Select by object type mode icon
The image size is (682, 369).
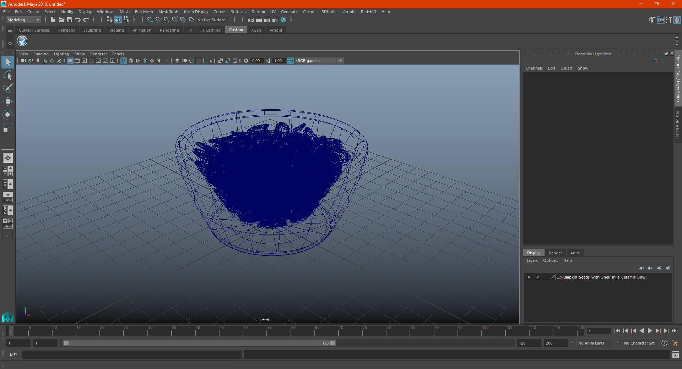click(x=118, y=20)
